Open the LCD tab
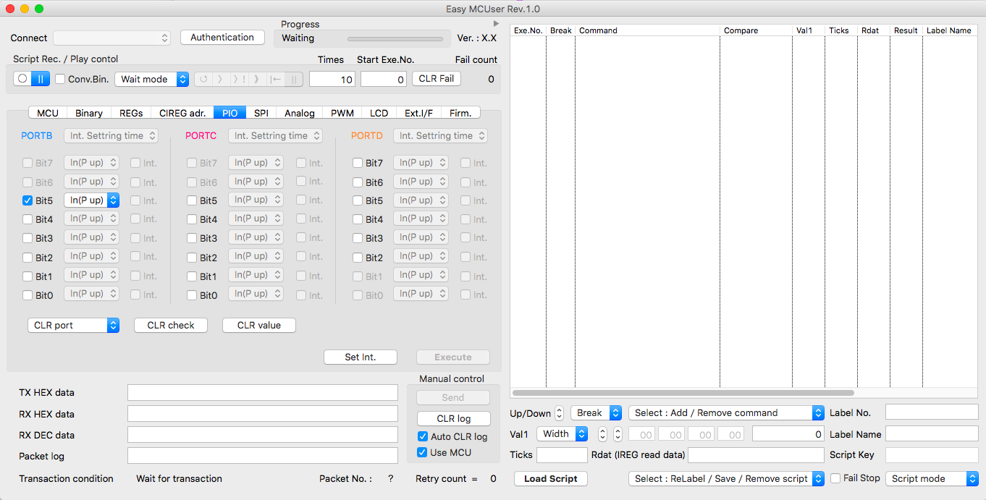The height and width of the screenshot is (500, 986). tap(379, 113)
